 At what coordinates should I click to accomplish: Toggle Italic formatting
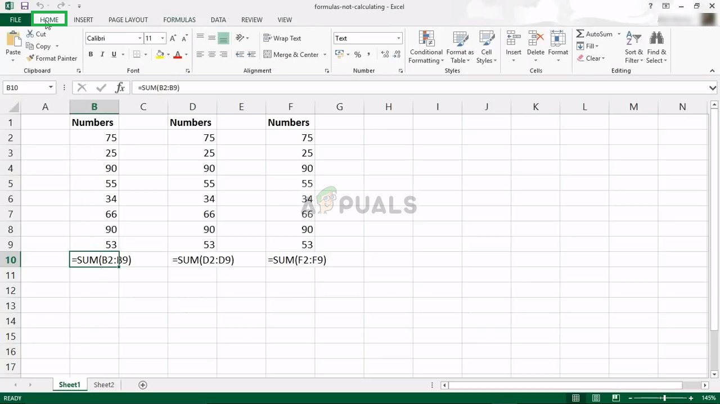(102, 55)
